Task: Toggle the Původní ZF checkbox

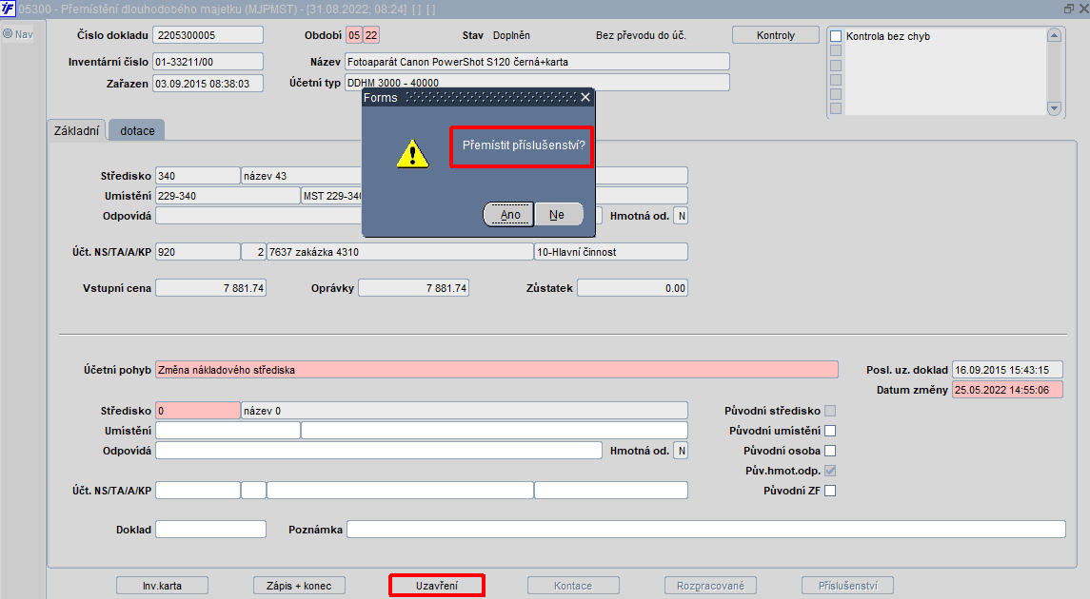Action: pyautogui.click(x=830, y=491)
